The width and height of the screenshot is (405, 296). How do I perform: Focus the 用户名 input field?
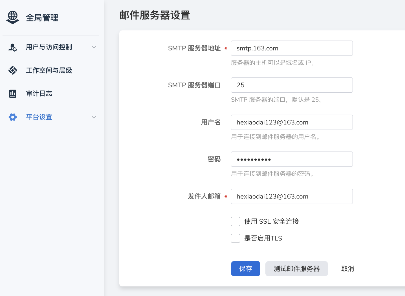tap(292, 122)
